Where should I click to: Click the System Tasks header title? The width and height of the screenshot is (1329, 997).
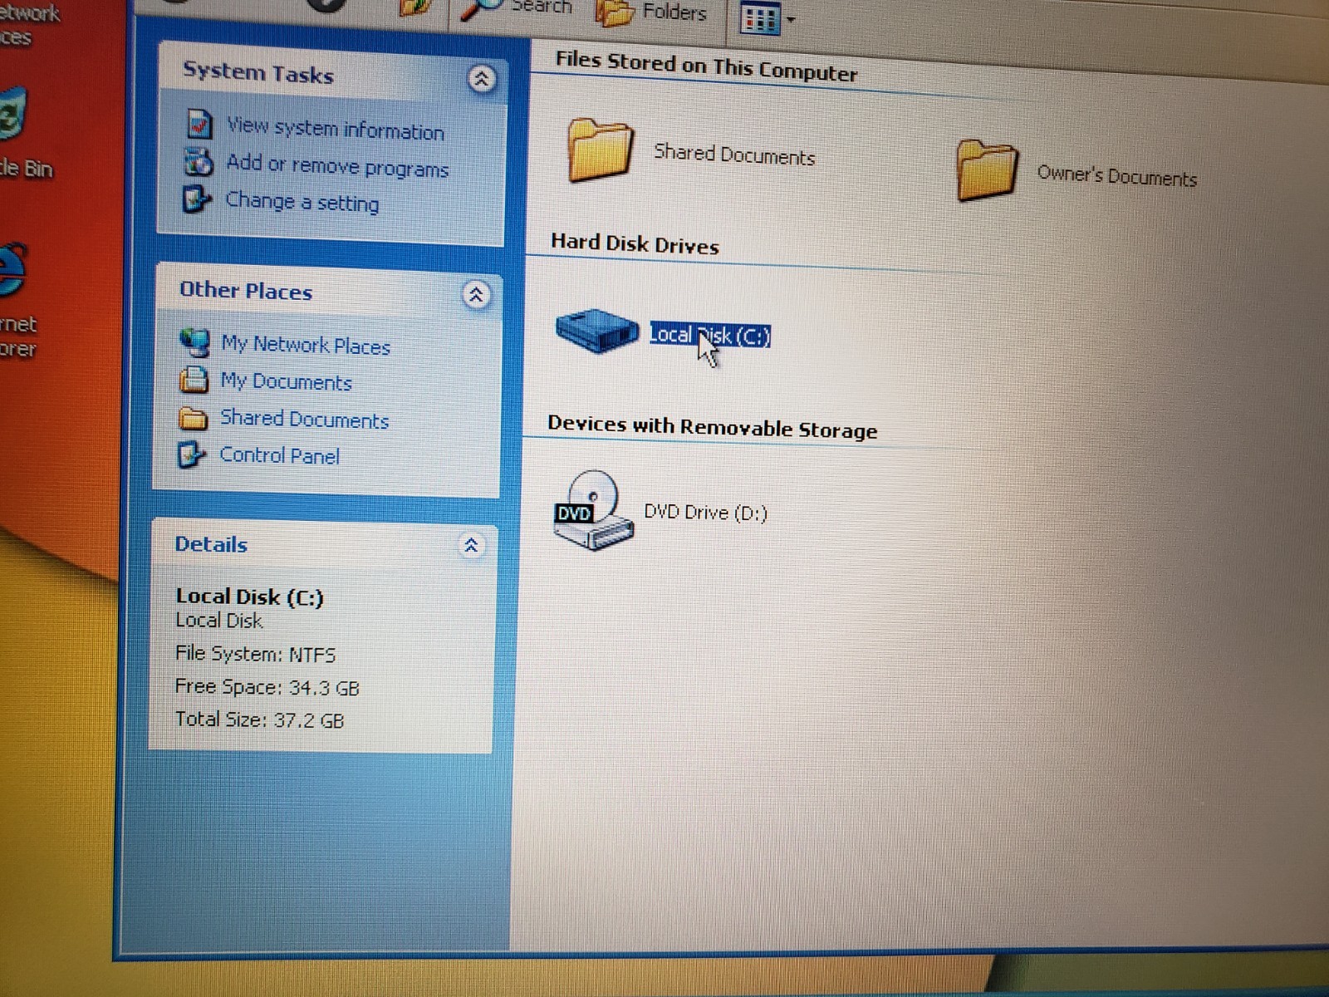(x=258, y=73)
